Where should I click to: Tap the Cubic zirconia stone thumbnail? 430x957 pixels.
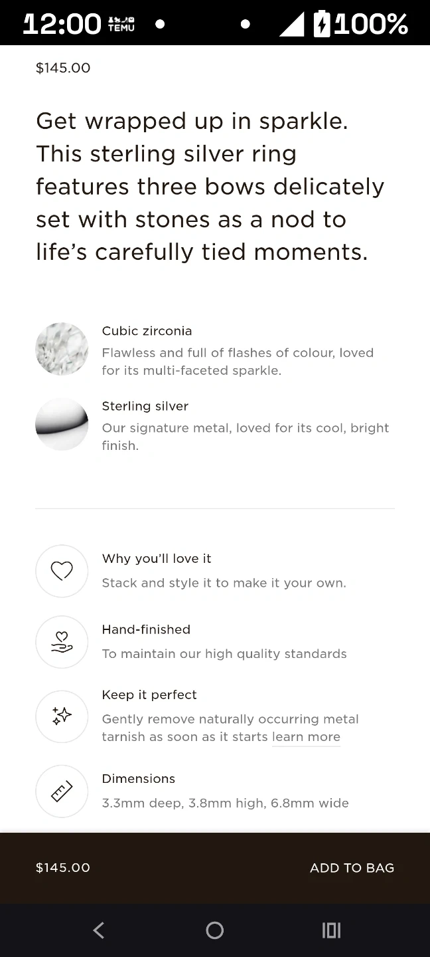pyautogui.click(x=62, y=349)
